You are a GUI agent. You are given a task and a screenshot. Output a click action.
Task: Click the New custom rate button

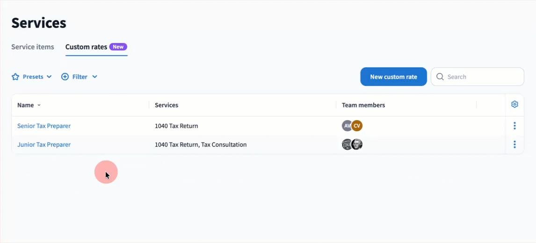pyautogui.click(x=393, y=77)
